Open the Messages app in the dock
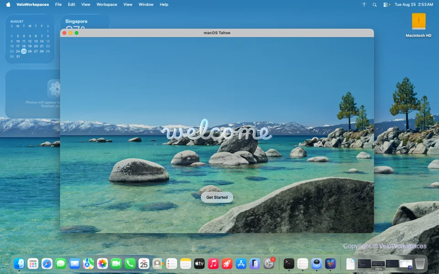Image resolution: width=439 pixels, height=274 pixels. (60, 263)
